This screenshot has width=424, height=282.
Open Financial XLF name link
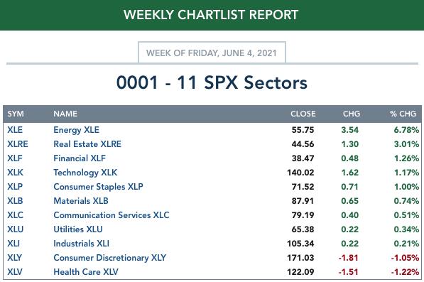click(x=80, y=158)
